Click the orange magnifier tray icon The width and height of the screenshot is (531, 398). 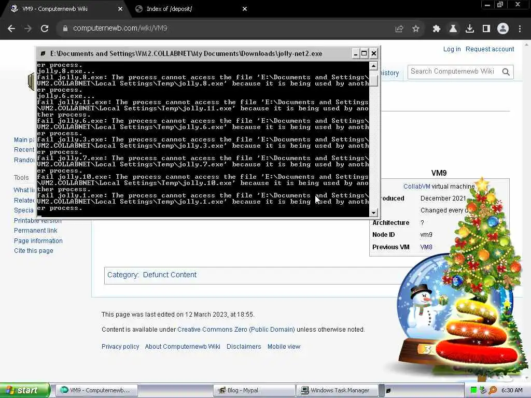click(x=493, y=390)
